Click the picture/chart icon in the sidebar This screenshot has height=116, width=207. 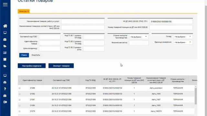coord(5,53)
